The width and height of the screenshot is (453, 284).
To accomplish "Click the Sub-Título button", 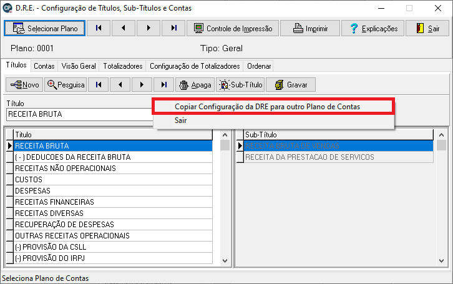I will (240, 85).
